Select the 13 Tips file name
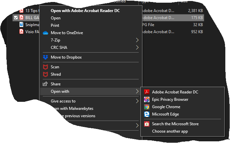Viewport: 230px width, 143px height. 32,11
